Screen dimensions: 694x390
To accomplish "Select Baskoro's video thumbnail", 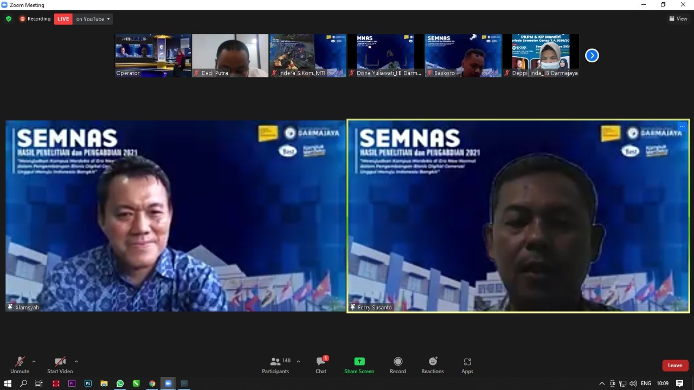I will tap(463, 56).
